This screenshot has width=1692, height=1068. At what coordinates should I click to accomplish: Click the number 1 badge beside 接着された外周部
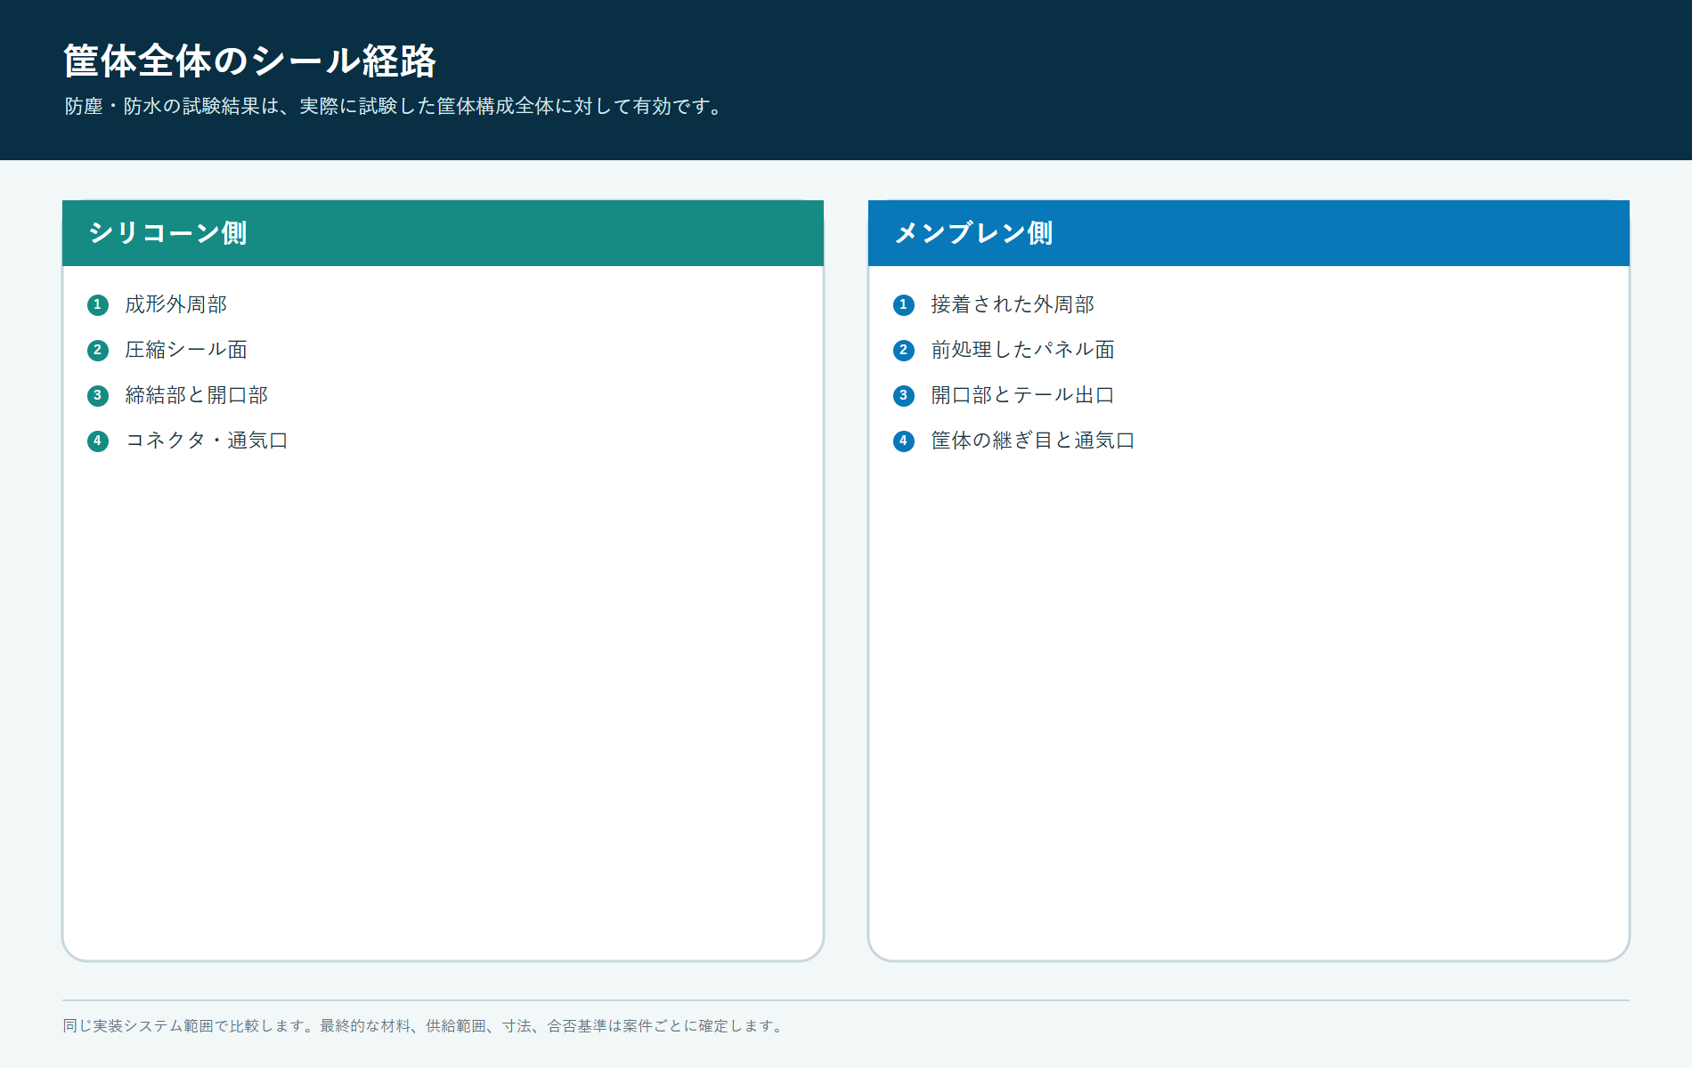904,305
